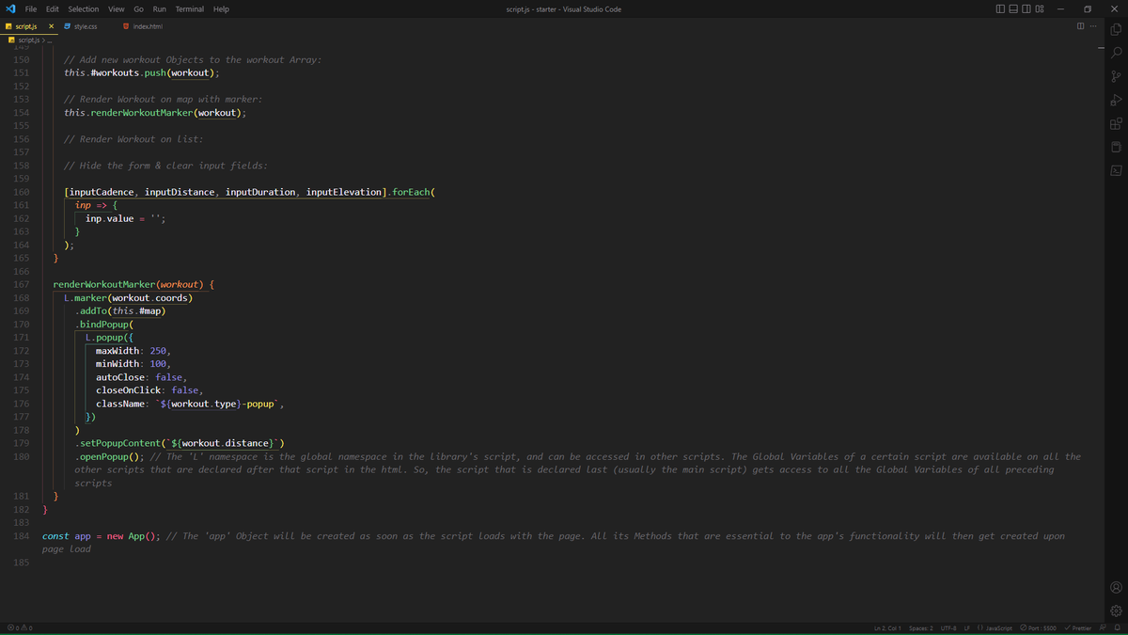The width and height of the screenshot is (1128, 635).
Task: Click Live Server Port : 5500 button
Action: 1039,627
